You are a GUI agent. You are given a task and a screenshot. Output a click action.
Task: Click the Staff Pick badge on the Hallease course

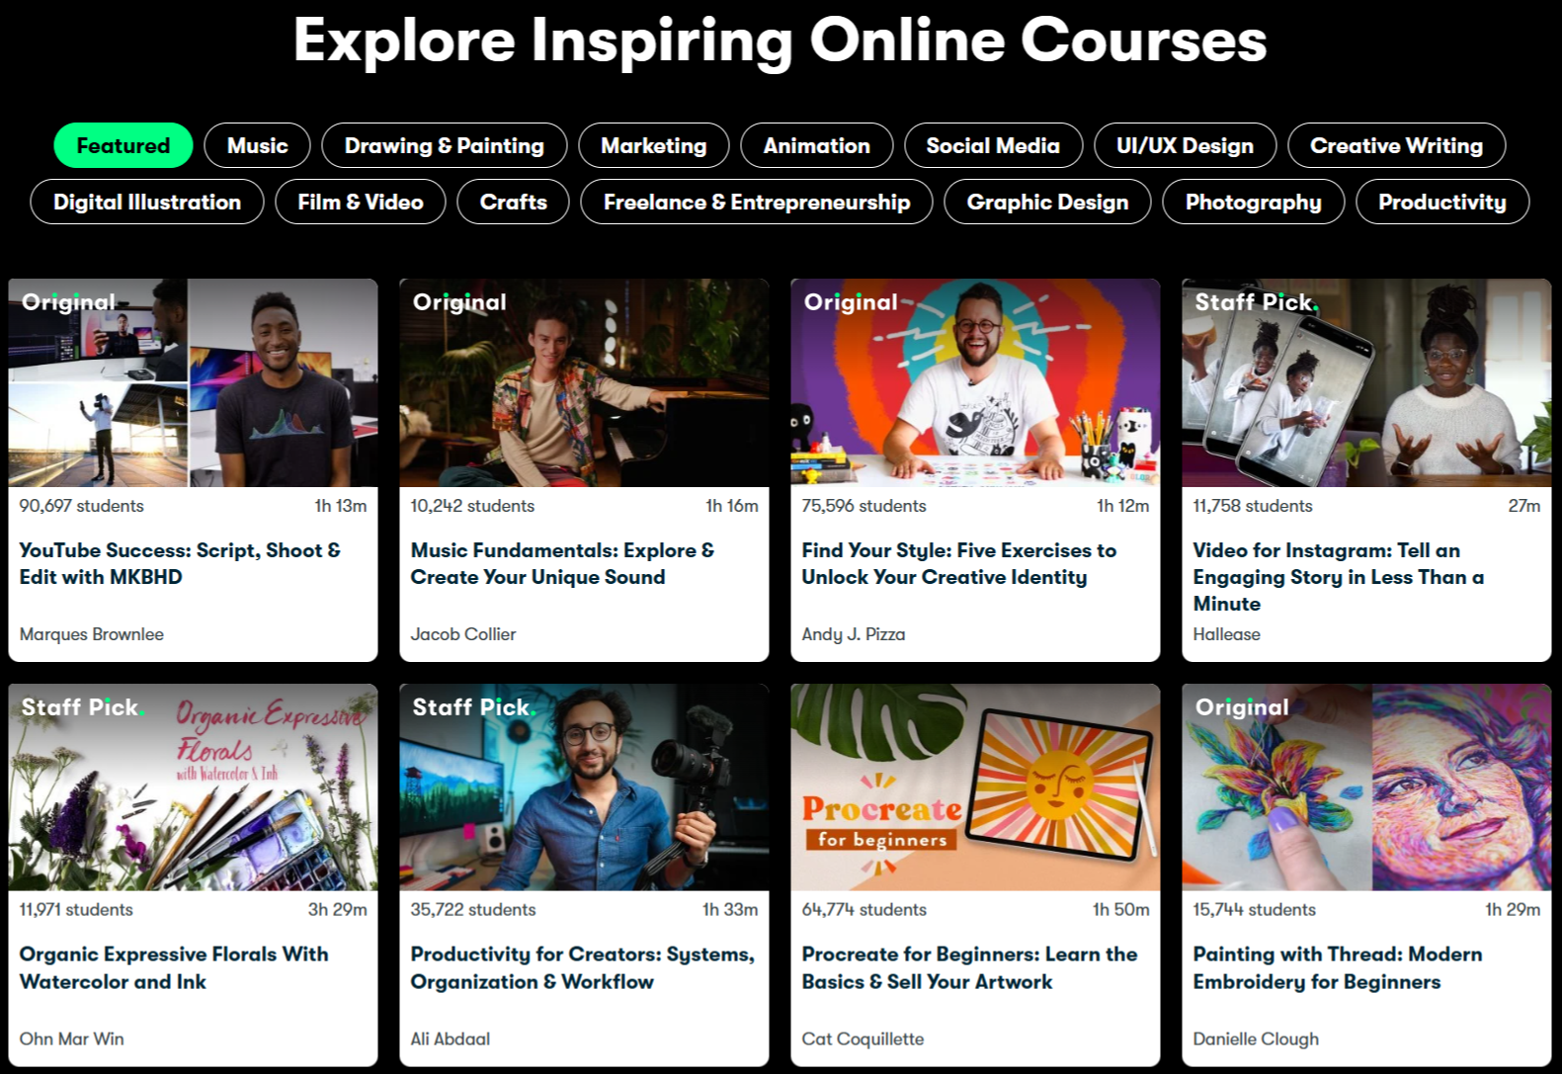point(1257,302)
